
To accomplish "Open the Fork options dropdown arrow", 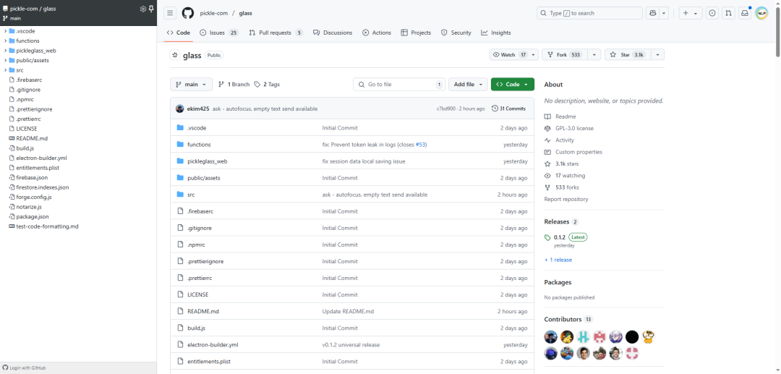I will point(594,55).
